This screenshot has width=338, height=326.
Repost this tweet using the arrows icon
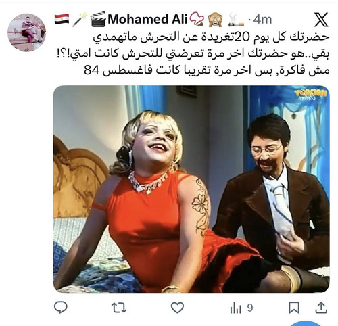pos(119,308)
